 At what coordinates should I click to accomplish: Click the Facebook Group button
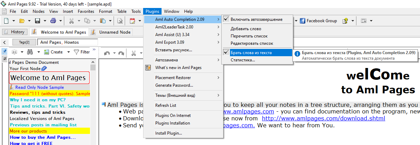318,21
